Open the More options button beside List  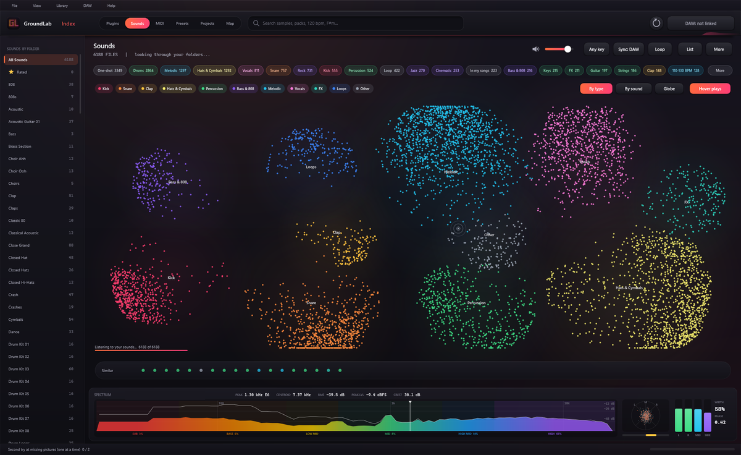(719, 49)
